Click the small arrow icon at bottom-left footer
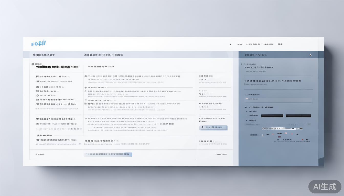This screenshot has height=196, width=344. [36, 154]
